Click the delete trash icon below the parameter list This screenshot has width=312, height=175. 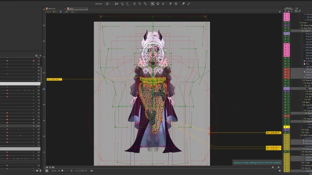(x=40, y=171)
